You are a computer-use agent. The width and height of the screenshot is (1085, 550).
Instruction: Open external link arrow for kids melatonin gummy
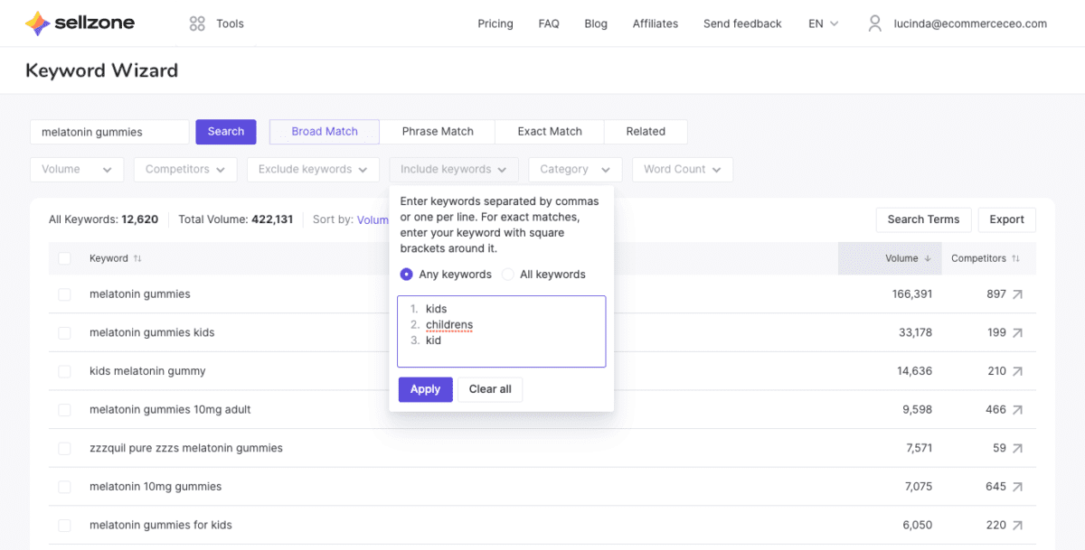tap(1018, 371)
